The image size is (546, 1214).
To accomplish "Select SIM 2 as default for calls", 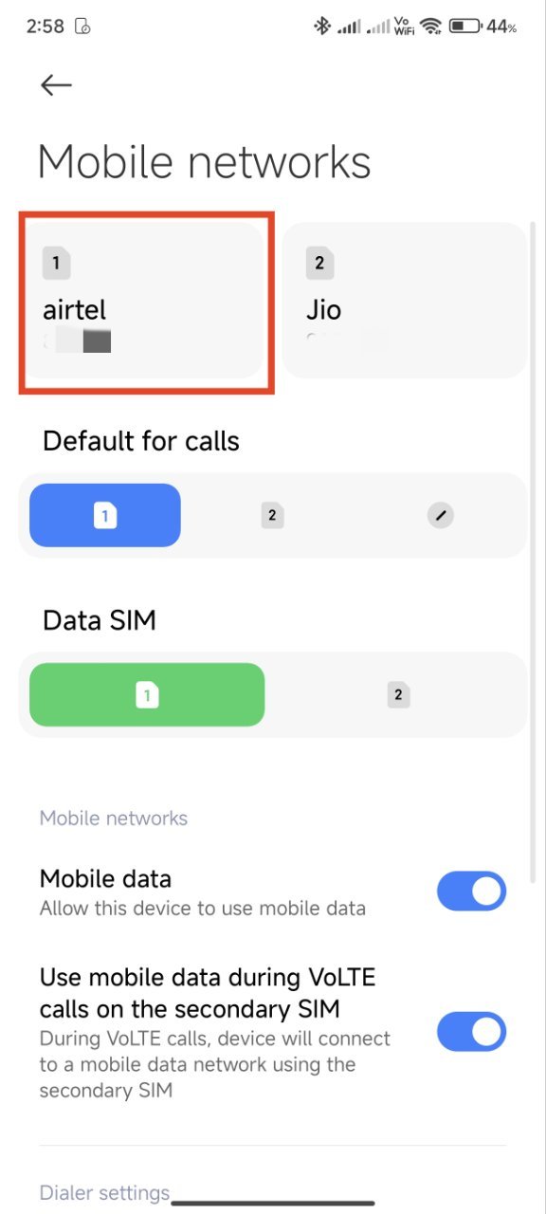I will click(x=272, y=515).
